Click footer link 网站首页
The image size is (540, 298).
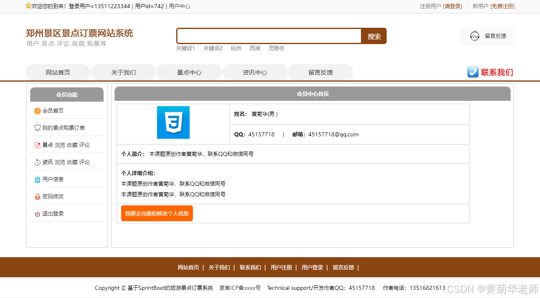click(x=188, y=268)
